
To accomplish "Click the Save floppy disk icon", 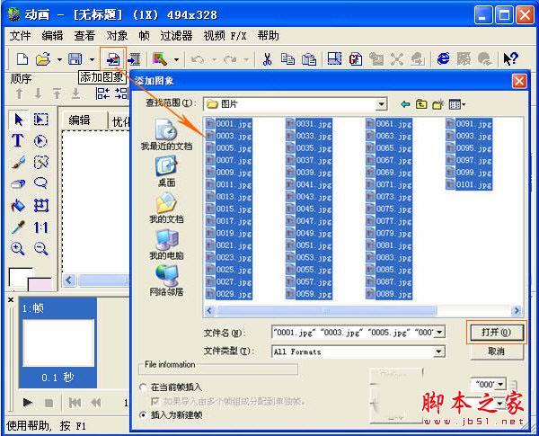I will pos(75,59).
